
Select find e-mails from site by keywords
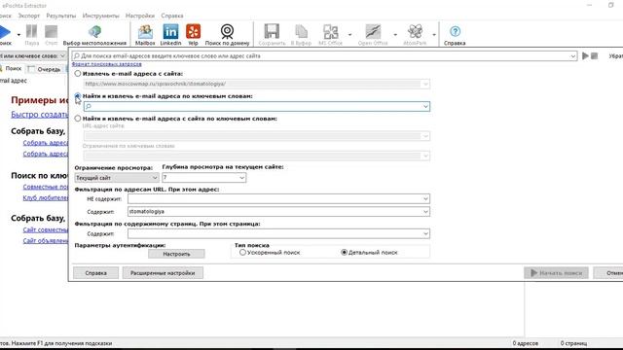pyautogui.click(x=78, y=119)
